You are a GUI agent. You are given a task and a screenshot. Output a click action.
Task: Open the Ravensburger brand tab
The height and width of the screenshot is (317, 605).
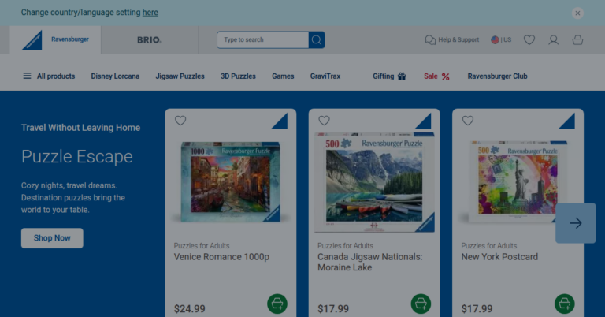point(55,39)
